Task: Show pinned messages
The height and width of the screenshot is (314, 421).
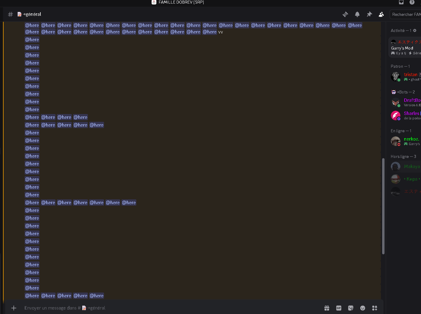Action: coord(369,14)
